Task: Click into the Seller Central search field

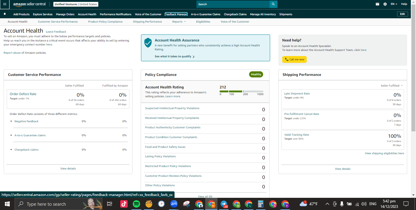Action: (x=233, y=4)
